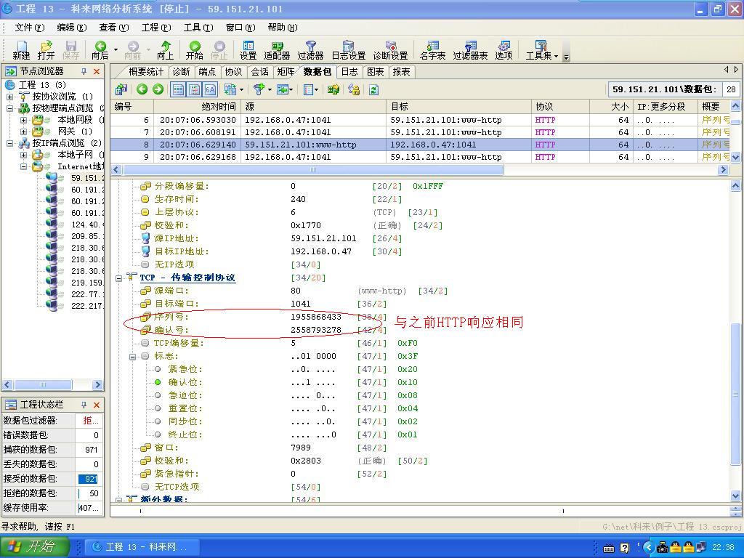Collapse the TCP - 传输控制协议 section
Viewport: 744px width, 558px height.
coord(119,278)
